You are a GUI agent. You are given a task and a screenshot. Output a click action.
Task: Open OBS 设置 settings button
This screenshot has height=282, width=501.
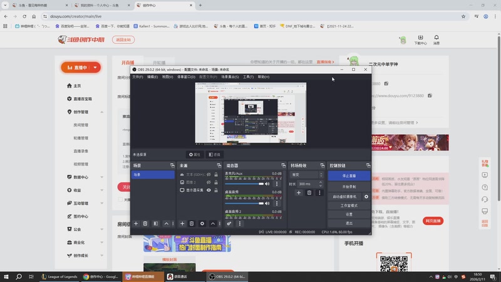349,214
